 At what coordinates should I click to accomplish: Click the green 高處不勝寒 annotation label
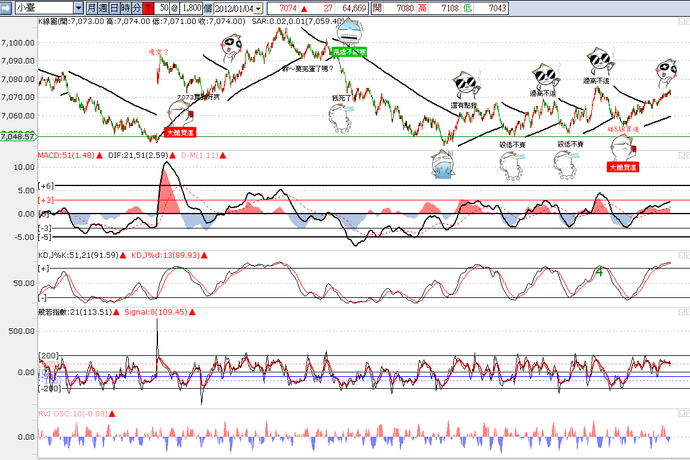(x=349, y=52)
